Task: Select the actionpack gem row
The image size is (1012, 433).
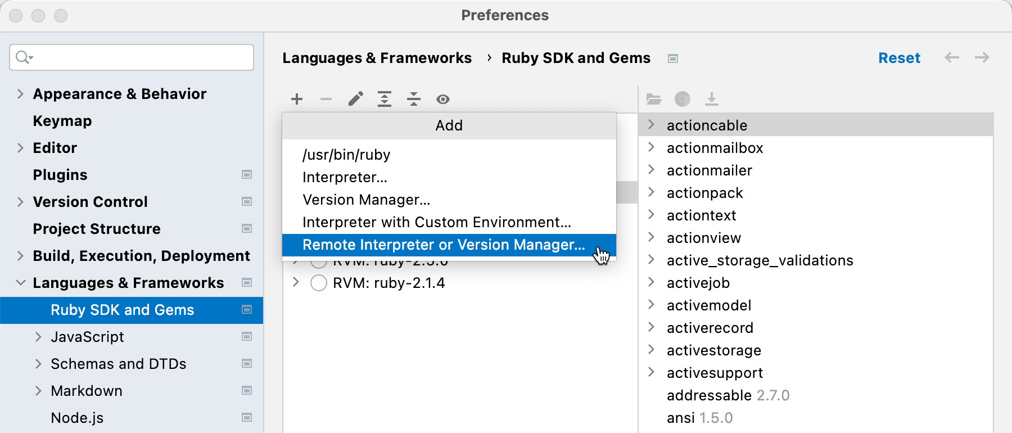Action: 816,193
